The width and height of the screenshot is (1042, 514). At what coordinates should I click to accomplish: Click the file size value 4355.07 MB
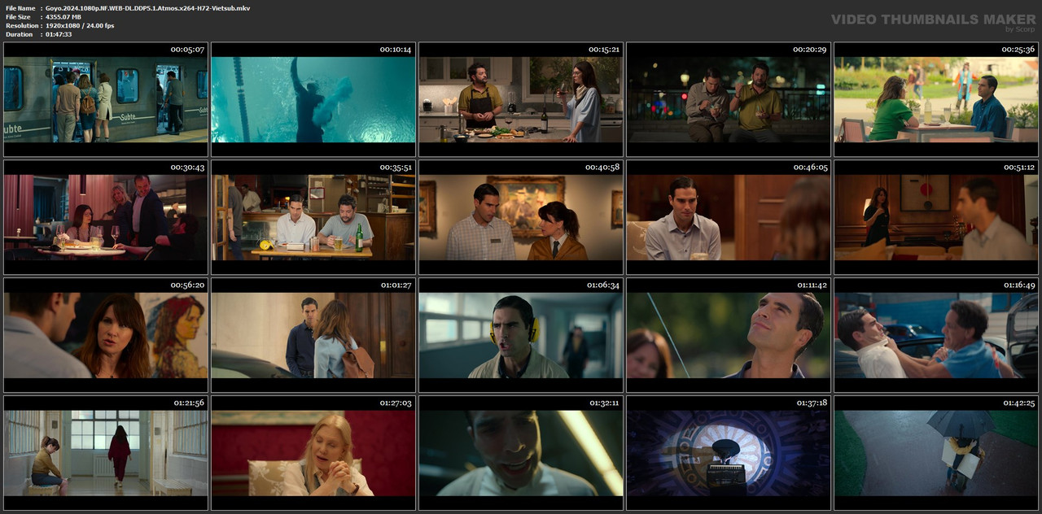(x=63, y=17)
